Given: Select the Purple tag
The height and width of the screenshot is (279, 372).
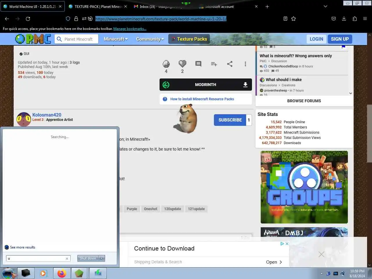Looking at the screenshot, I should click(132, 209).
